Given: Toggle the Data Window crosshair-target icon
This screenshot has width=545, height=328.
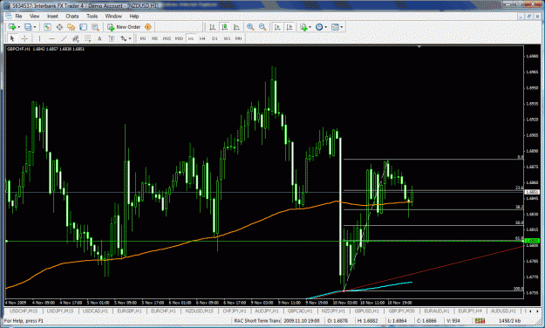Looking at the screenshot, I should (59, 27).
